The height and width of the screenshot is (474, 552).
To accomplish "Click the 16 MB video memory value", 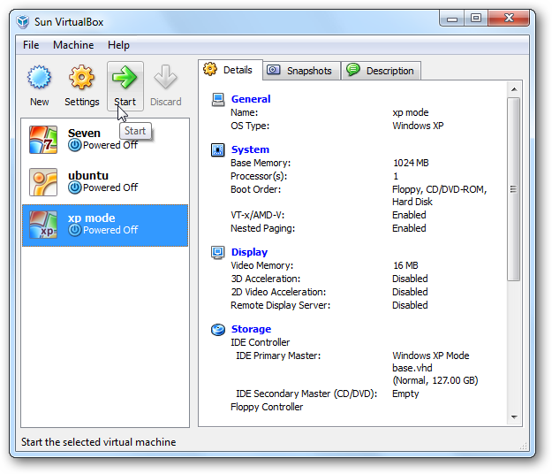I will 405,265.
